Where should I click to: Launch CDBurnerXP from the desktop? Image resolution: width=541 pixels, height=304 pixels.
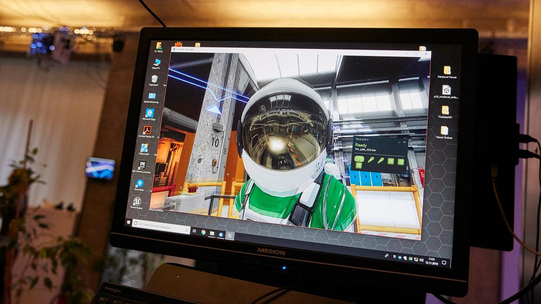point(144,149)
